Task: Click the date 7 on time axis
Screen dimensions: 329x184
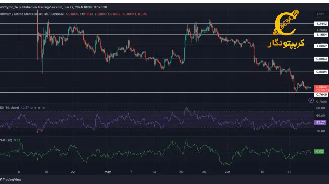Action: pyautogui.click(x=131, y=172)
